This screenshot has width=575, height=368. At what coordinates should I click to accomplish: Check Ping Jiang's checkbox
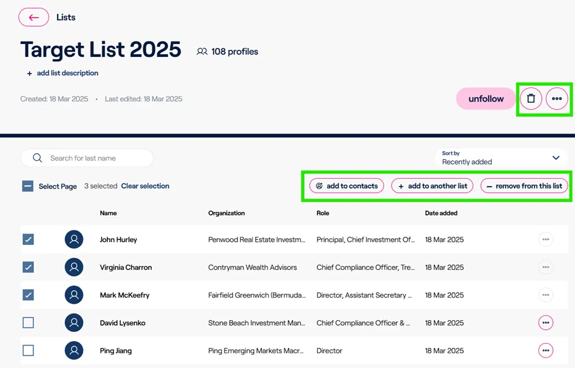28,351
